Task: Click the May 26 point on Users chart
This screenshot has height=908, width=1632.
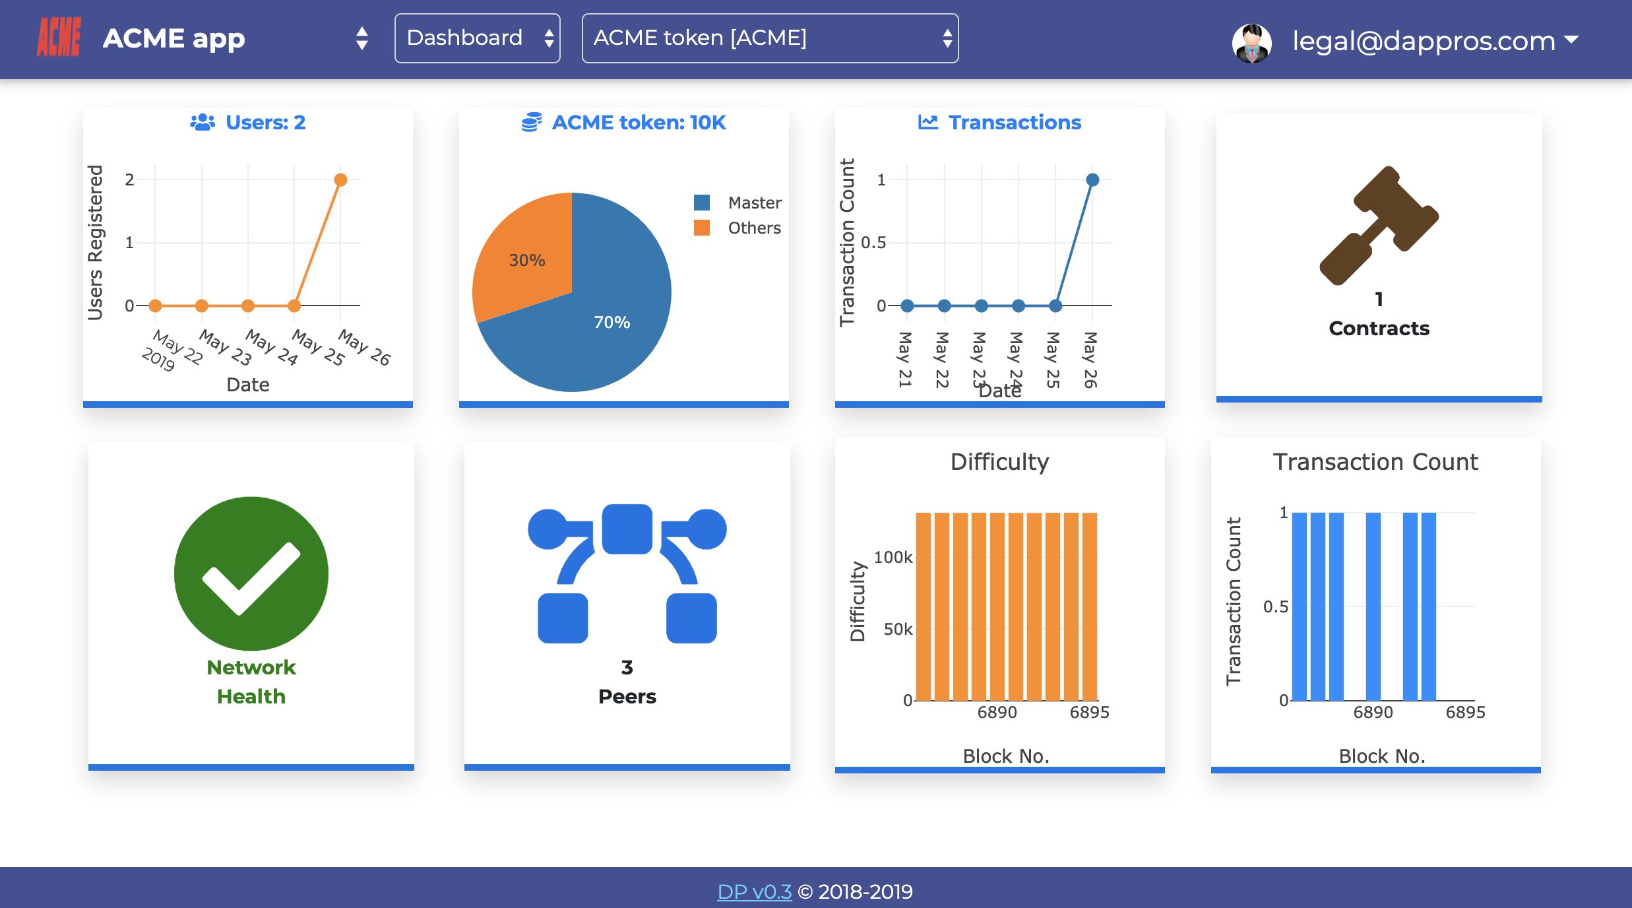Action: click(340, 179)
